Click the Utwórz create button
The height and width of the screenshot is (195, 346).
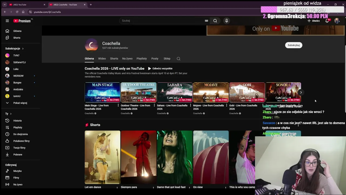tap(314, 21)
